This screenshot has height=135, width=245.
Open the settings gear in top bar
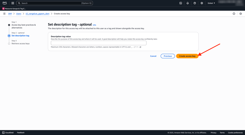coord(202,3)
